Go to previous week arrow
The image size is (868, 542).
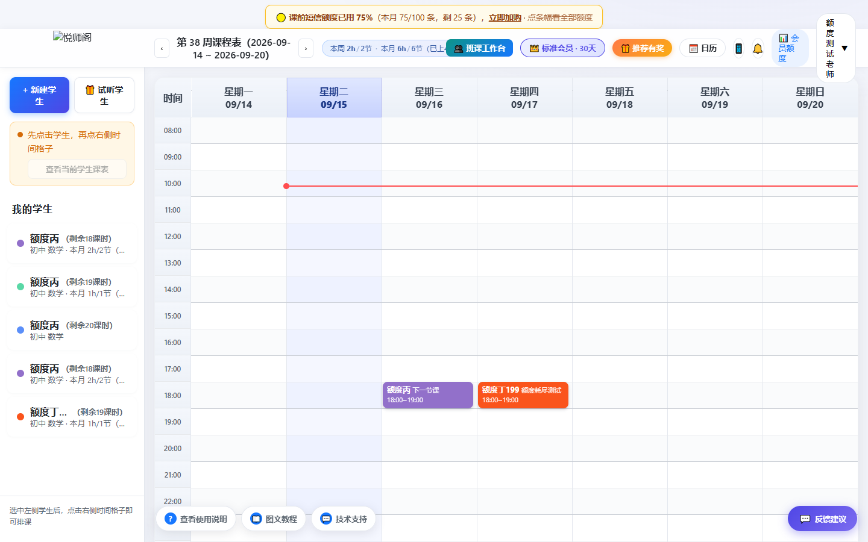[162, 48]
